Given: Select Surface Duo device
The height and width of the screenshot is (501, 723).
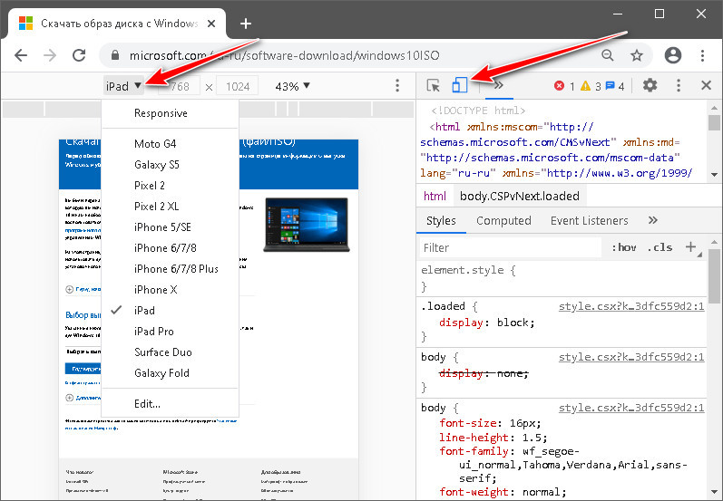Looking at the screenshot, I should point(170,352).
